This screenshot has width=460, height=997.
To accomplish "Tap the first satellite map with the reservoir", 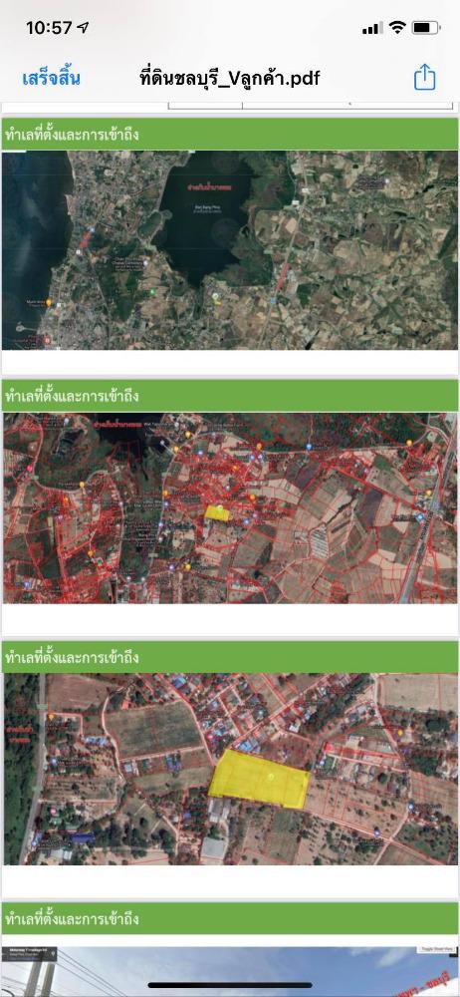I will click(229, 250).
